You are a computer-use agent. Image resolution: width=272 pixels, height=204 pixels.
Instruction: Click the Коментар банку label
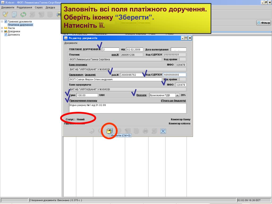(180, 119)
